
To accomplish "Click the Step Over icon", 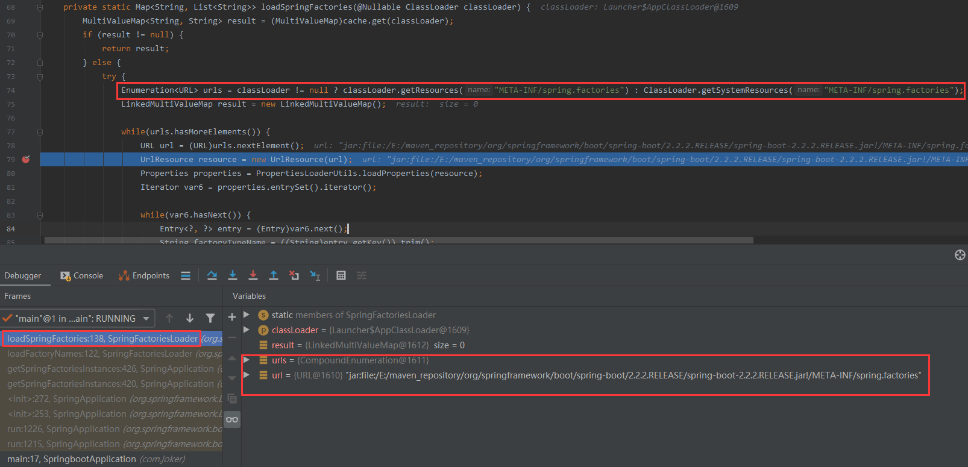I will pos(212,275).
